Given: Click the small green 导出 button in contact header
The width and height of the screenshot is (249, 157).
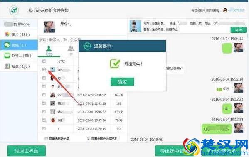Looking at the screenshot, I should click(238, 30).
